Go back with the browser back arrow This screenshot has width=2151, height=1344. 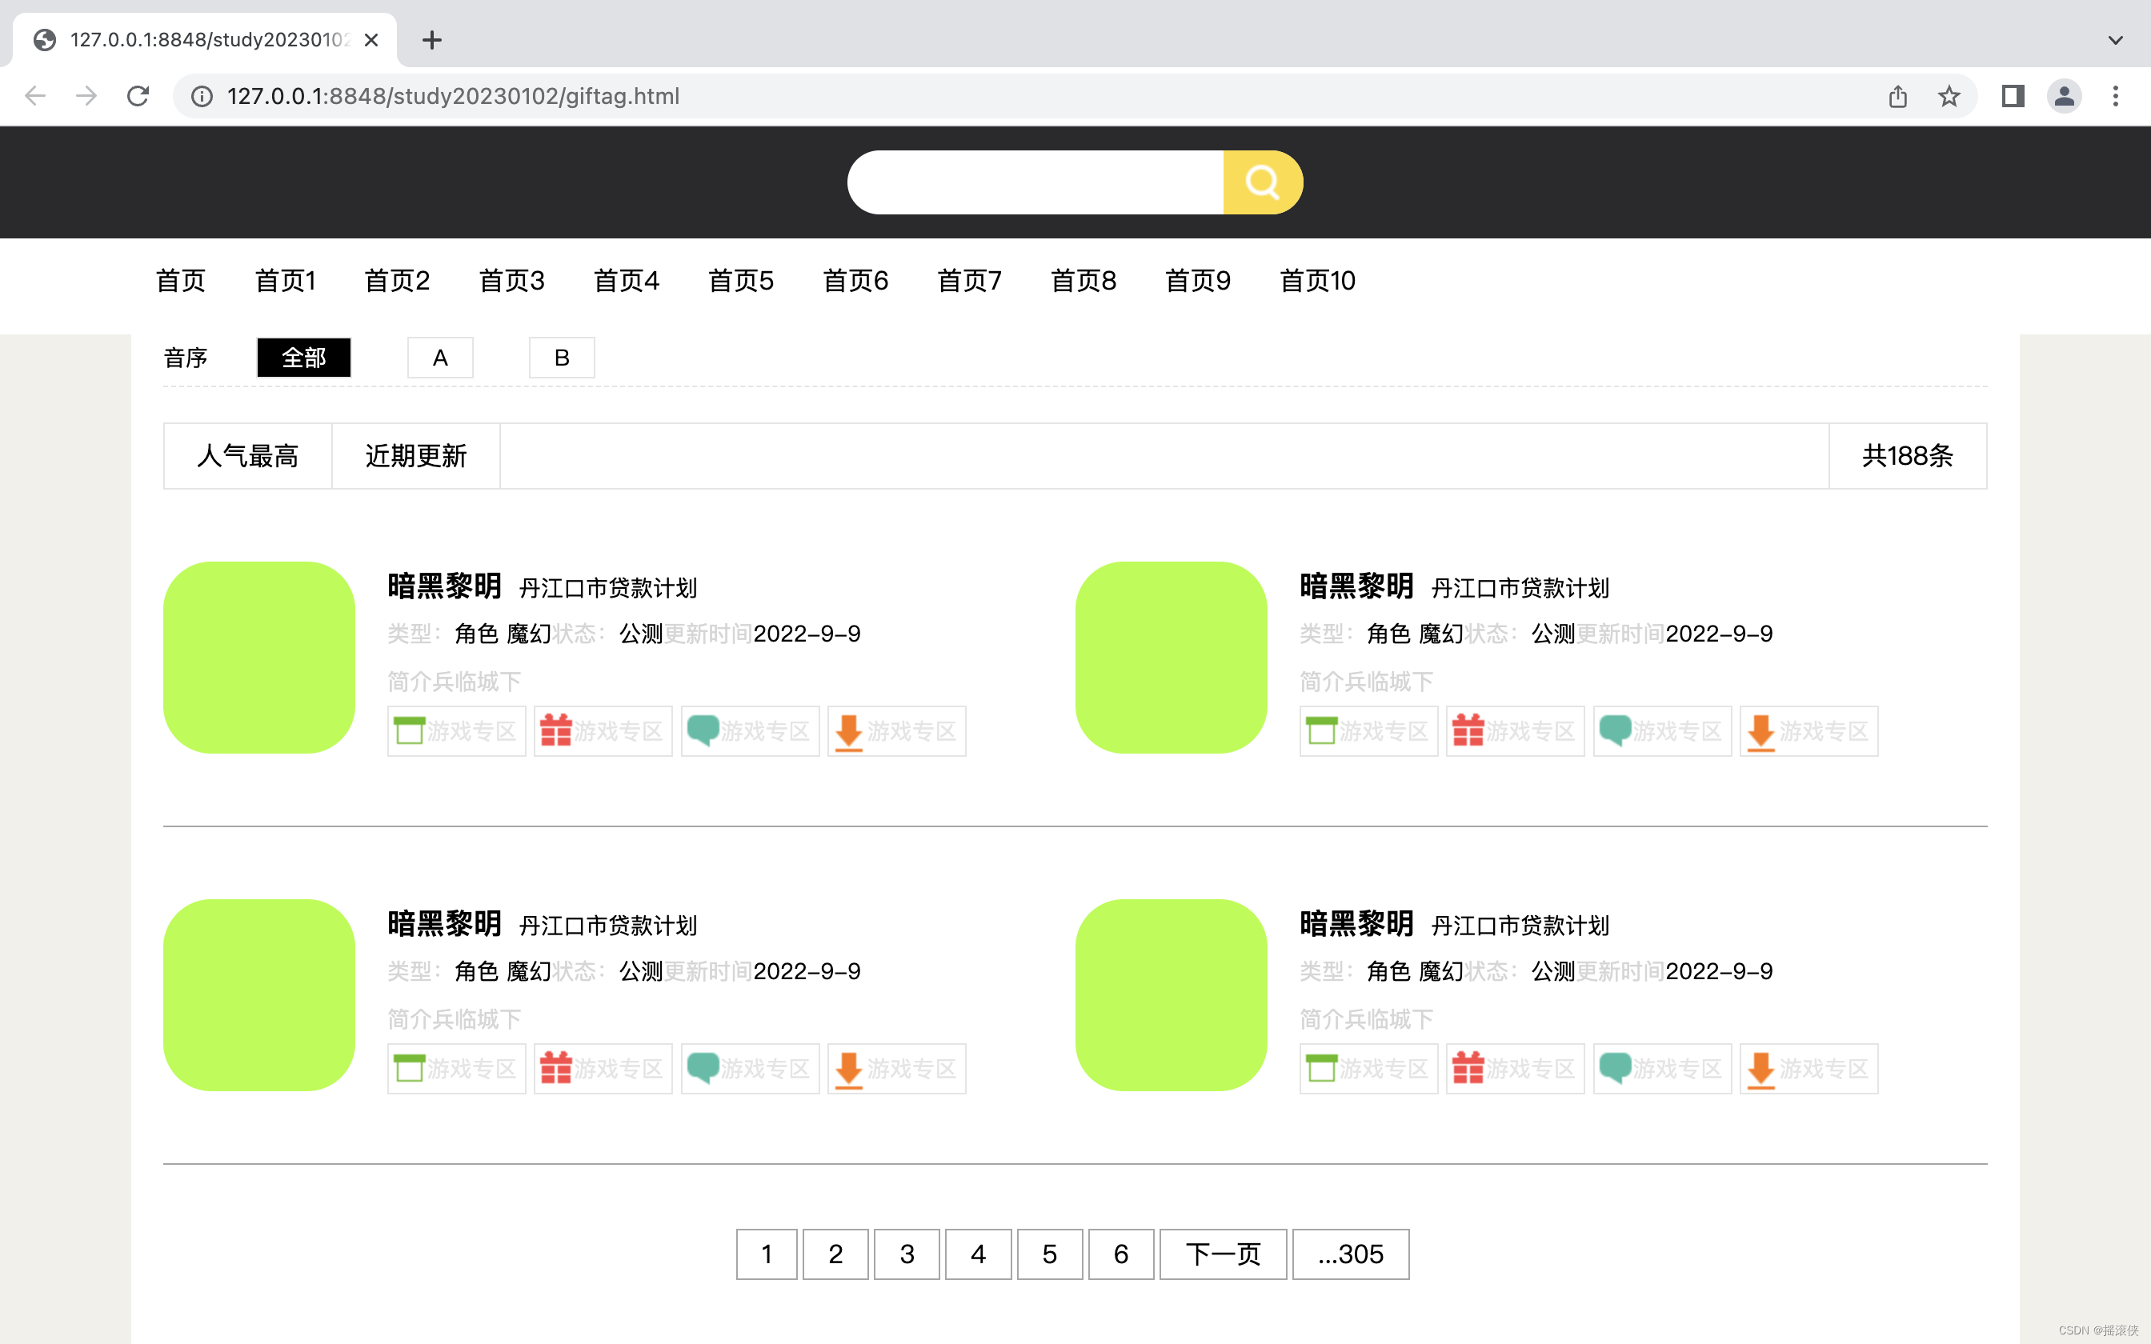(34, 96)
